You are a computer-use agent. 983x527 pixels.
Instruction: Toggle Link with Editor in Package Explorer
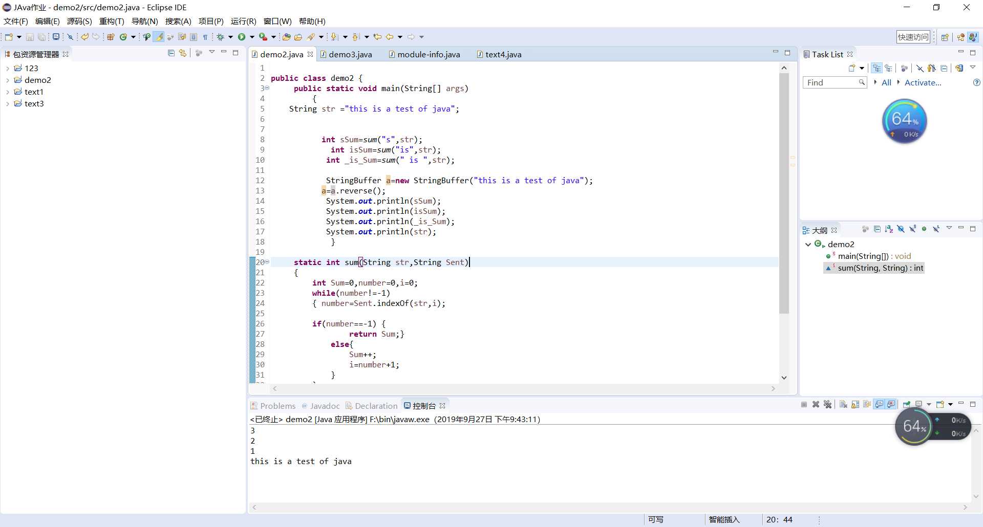[x=183, y=53]
